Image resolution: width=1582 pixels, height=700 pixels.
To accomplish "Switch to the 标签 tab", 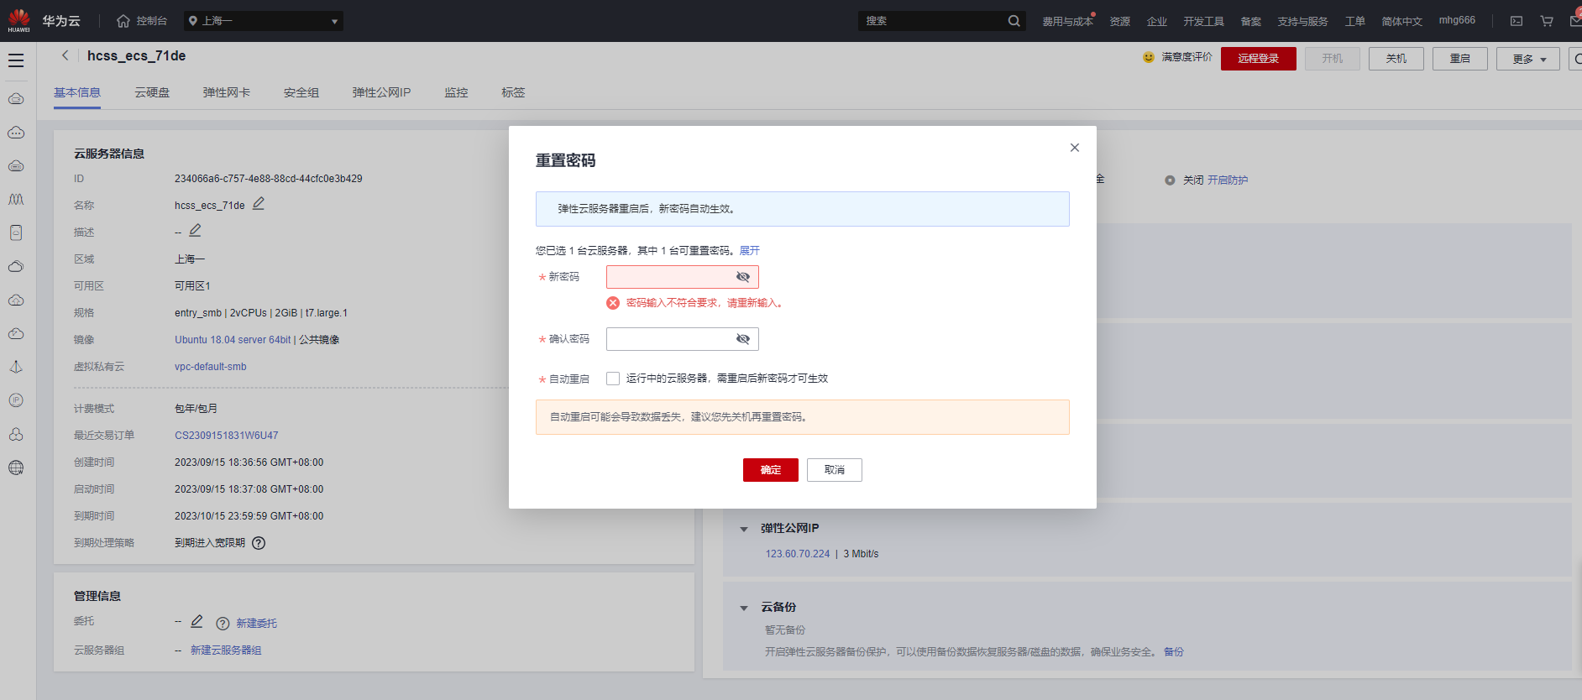I will pos(513,92).
